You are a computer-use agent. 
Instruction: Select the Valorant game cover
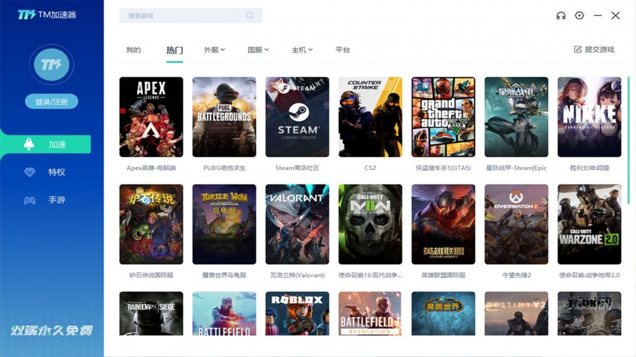(297, 225)
